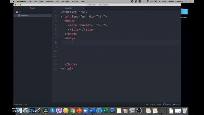This screenshot has height=115, width=204.
Task: Change the HTML grammar in status bar
Action: click(159, 104)
